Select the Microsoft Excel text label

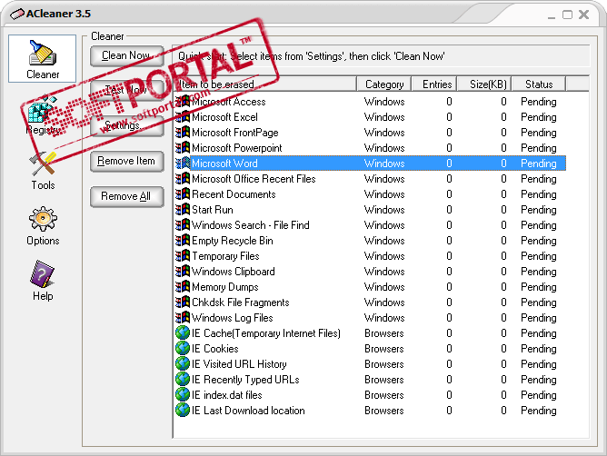pos(224,117)
